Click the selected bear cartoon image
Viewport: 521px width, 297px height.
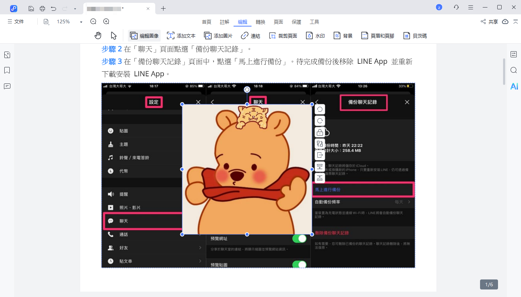pos(247,169)
